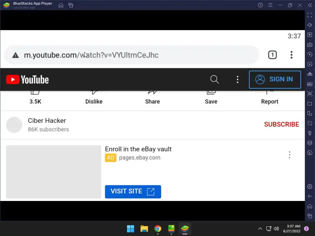Expand the system tray hidden icons chevron
315x236 pixels.
(260, 229)
